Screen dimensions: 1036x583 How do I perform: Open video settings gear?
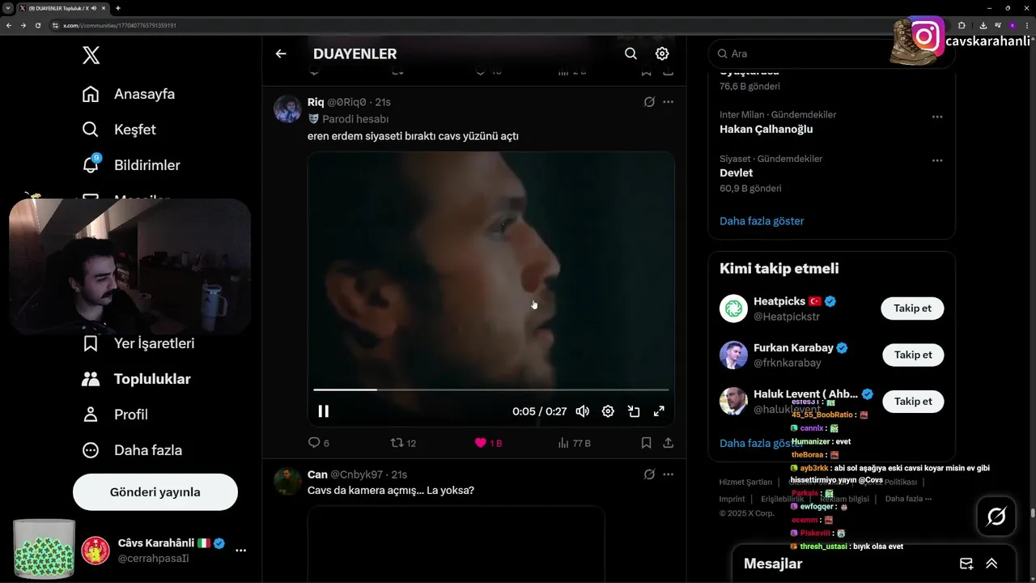pos(608,411)
